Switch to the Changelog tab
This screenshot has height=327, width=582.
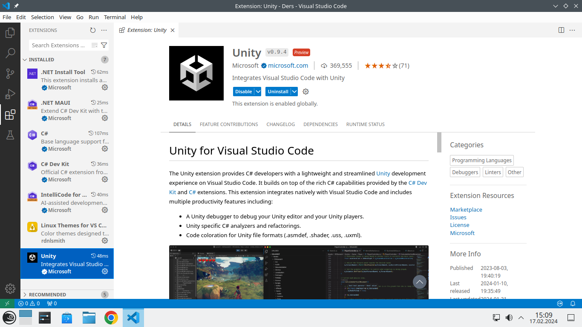280,124
